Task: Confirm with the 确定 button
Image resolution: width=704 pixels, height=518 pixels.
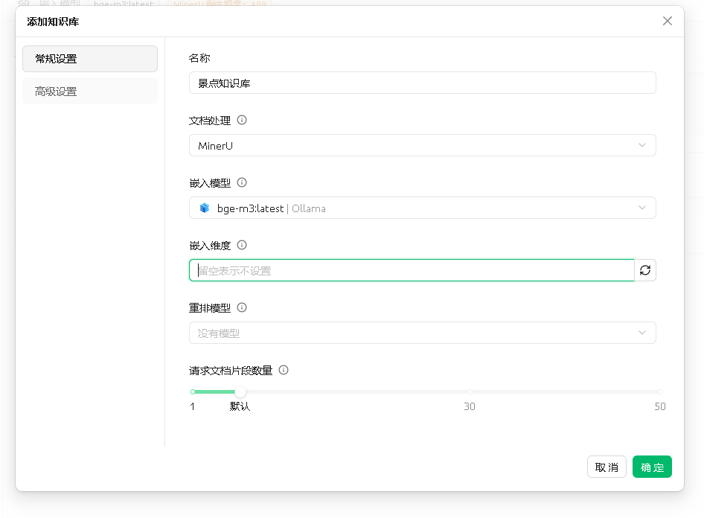Action: pos(652,467)
